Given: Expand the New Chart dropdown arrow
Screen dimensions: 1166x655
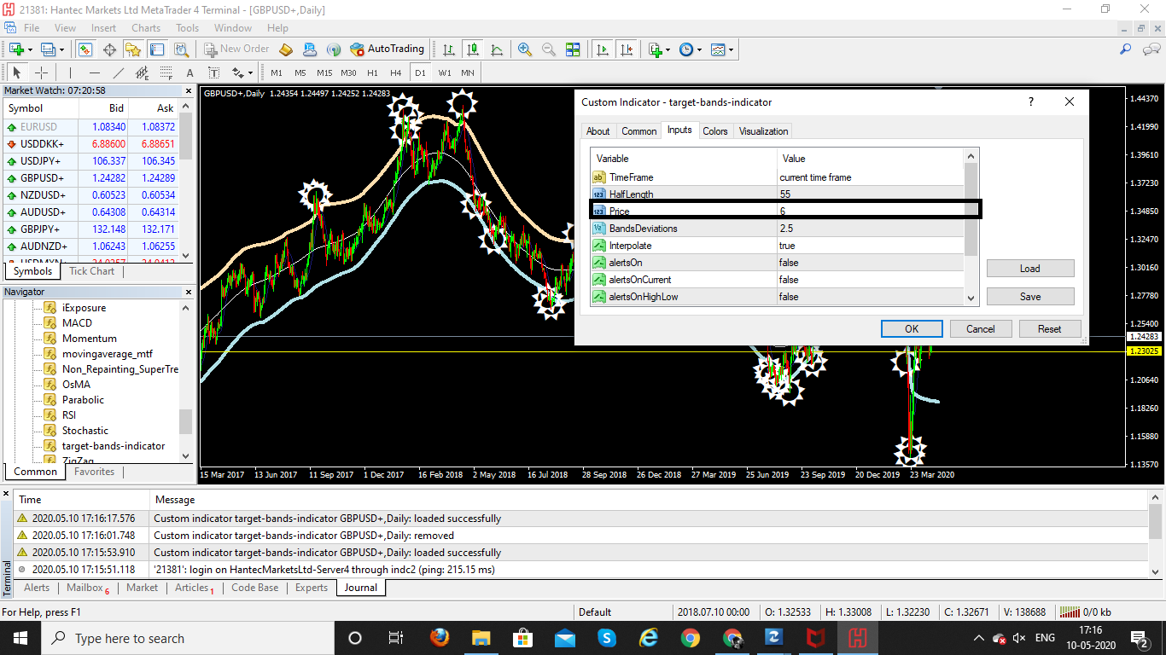Looking at the screenshot, I should [29, 49].
